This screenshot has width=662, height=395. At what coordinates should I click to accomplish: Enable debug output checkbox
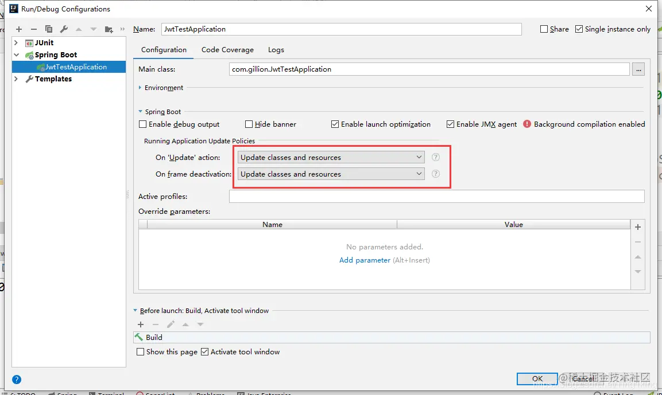point(143,124)
